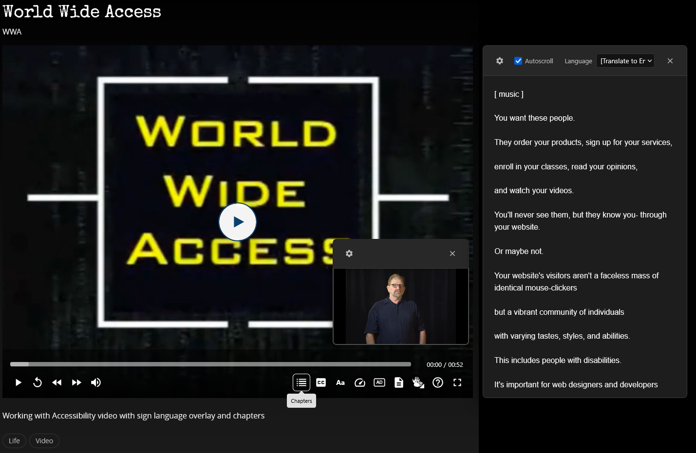Fast-forward the video with the double-right arrows
The image size is (696, 453).
76,382
